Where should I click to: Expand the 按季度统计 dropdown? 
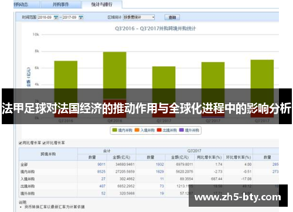point(139,18)
